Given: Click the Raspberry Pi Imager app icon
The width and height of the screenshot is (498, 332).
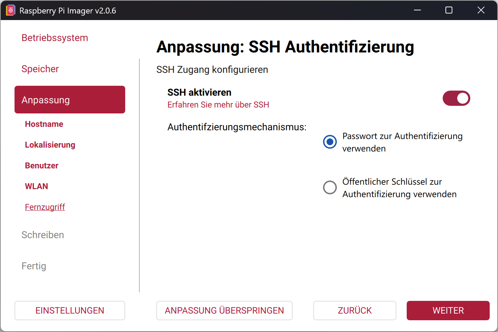Looking at the screenshot, I should coord(11,10).
